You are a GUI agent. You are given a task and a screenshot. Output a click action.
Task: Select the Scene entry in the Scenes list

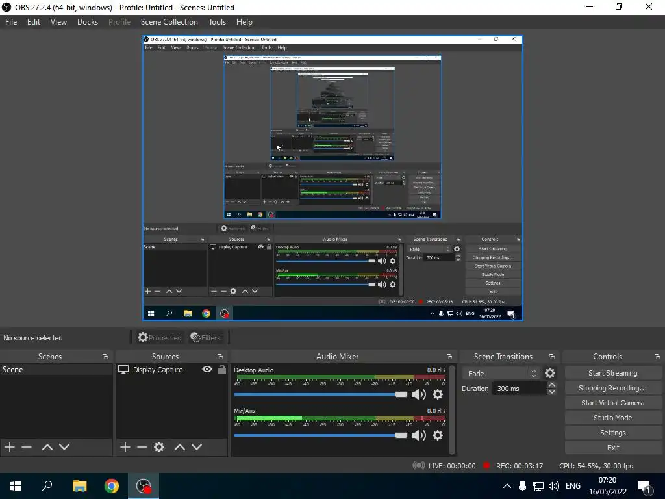pos(56,370)
